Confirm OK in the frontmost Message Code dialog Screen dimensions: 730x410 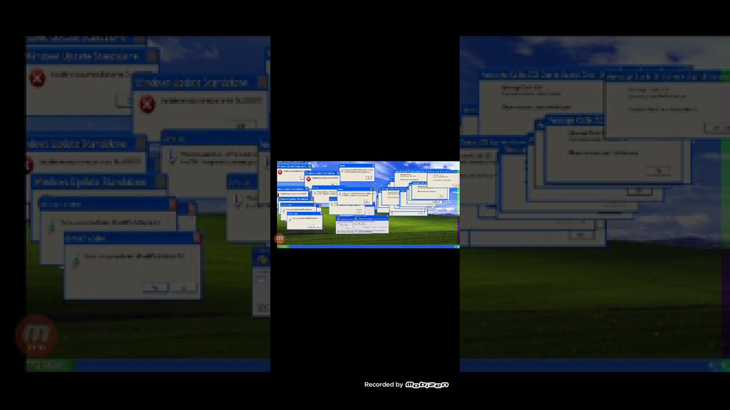(x=456, y=185)
